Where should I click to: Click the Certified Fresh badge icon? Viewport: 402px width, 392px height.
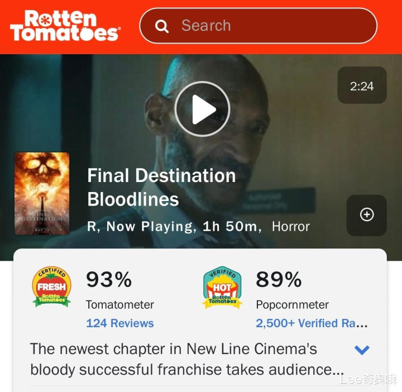pos(51,286)
